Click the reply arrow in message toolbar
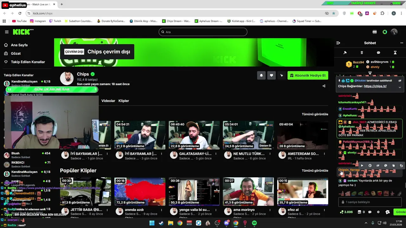 401,166
